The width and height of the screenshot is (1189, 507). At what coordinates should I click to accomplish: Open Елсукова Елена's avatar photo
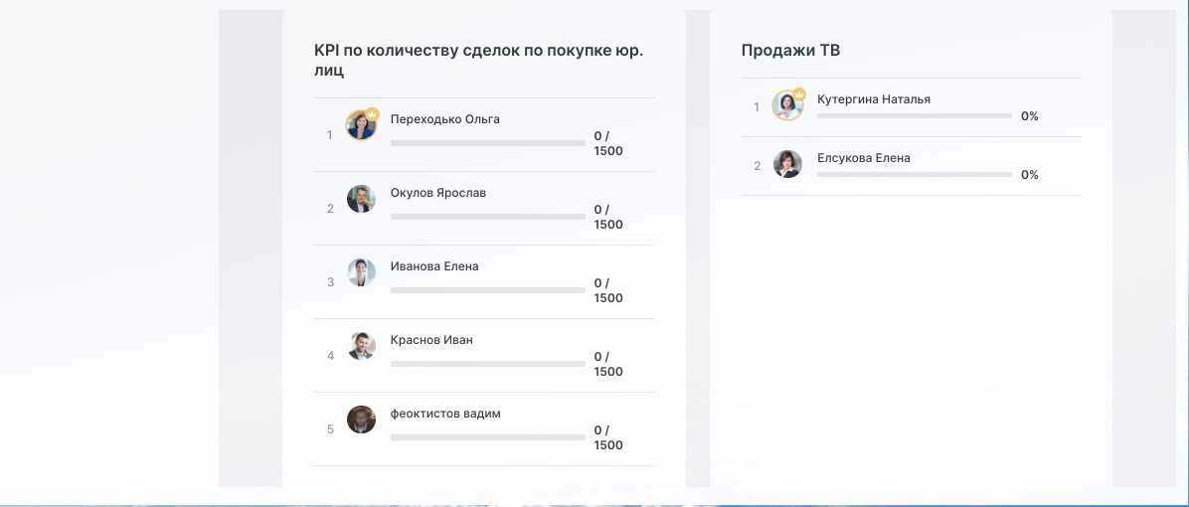tap(788, 164)
